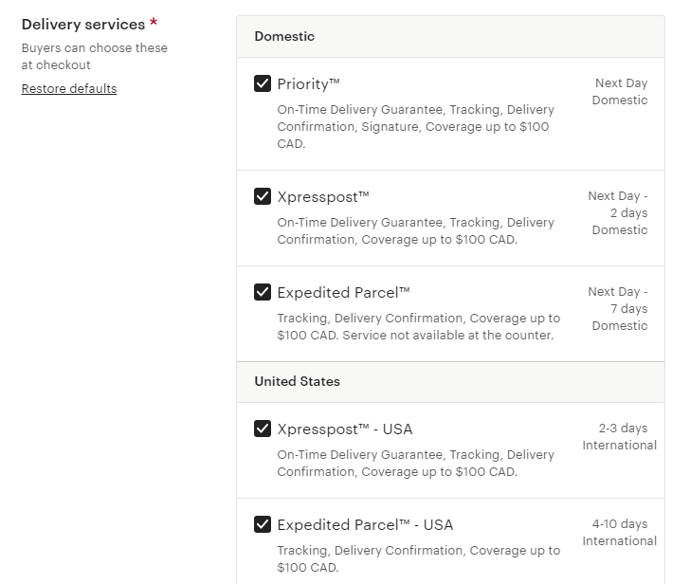
Task: Uncheck the domestic Expedited Parcel™ checkbox
Action: click(263, 292)
